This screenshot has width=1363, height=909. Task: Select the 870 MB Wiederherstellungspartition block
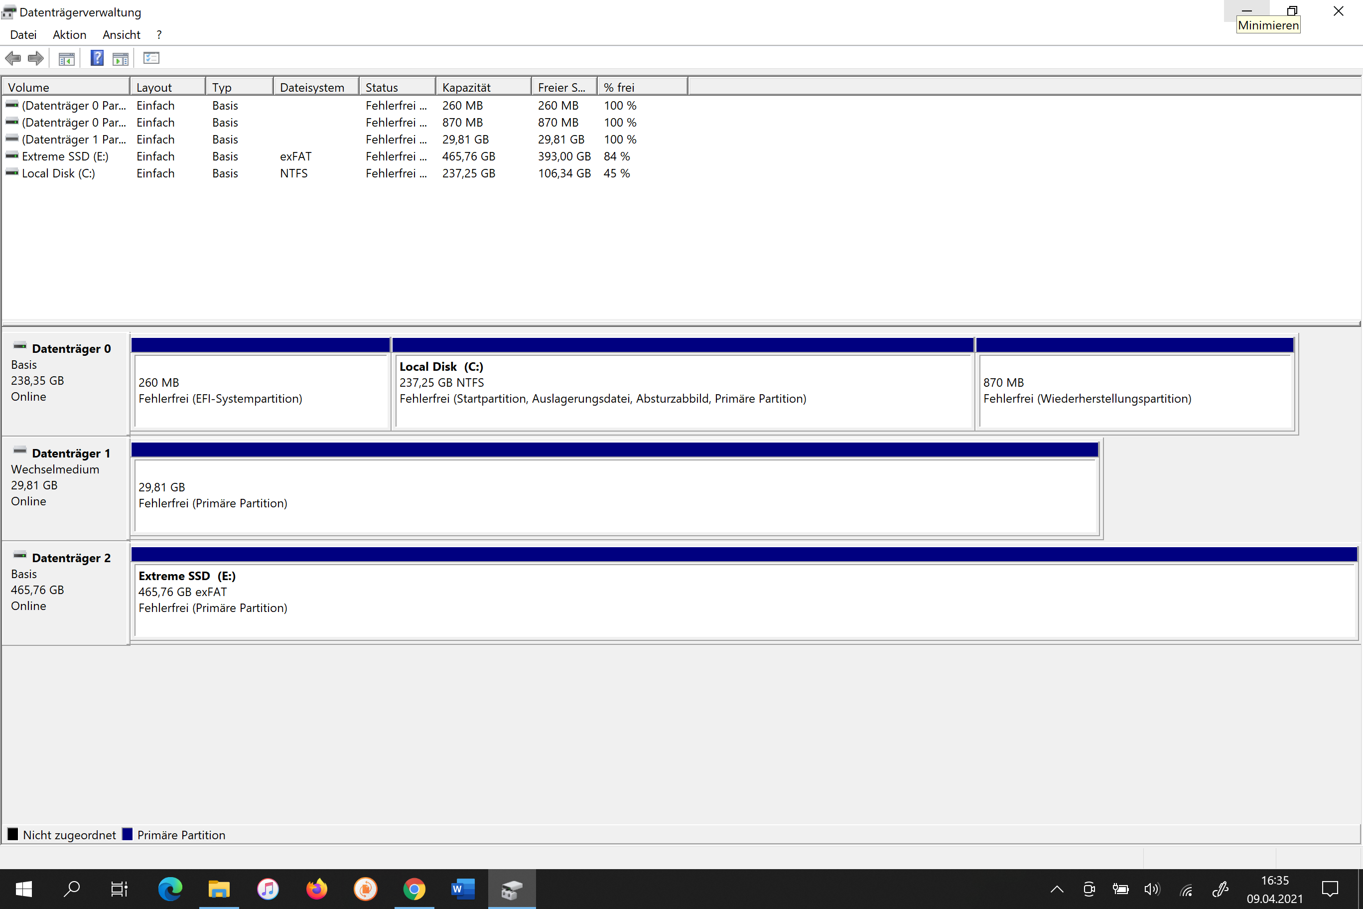point(1135,390)
